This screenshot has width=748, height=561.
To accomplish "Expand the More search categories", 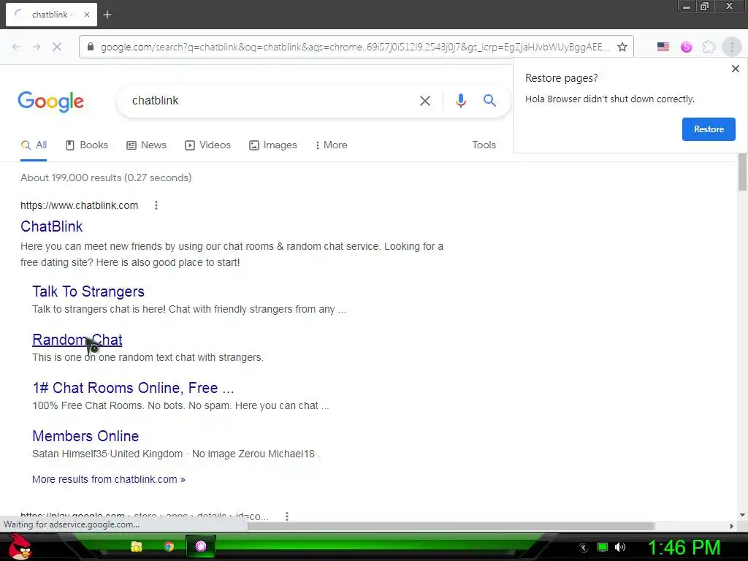I will coord(331,145).
